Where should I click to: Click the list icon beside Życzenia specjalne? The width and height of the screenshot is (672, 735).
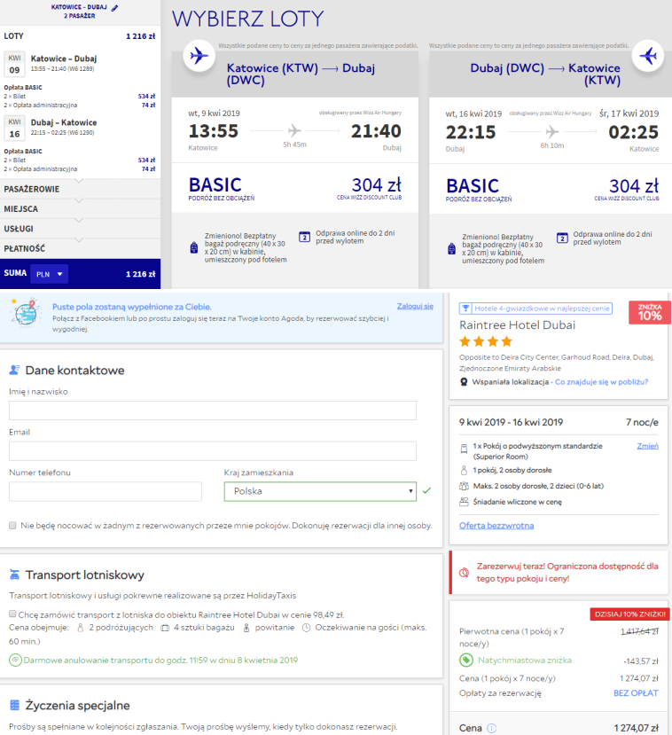click(x=14, y=705)
